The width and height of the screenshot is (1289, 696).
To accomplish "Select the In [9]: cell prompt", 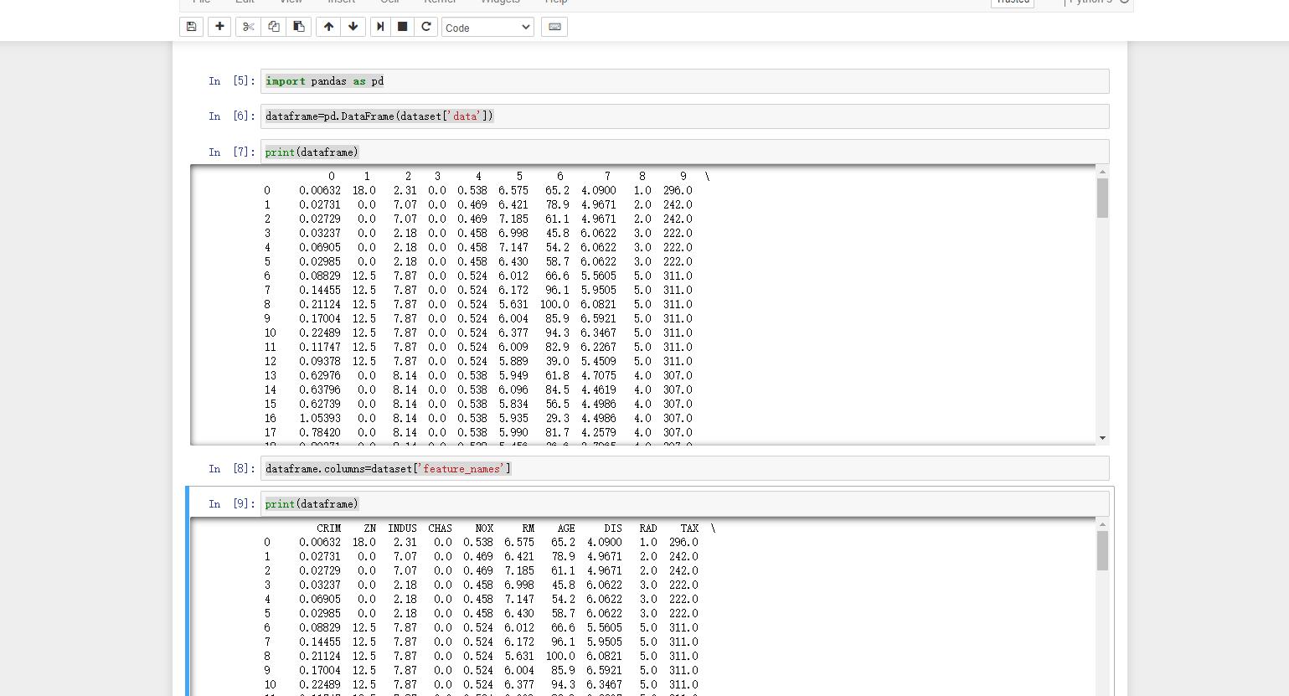I will click(232, 503).
